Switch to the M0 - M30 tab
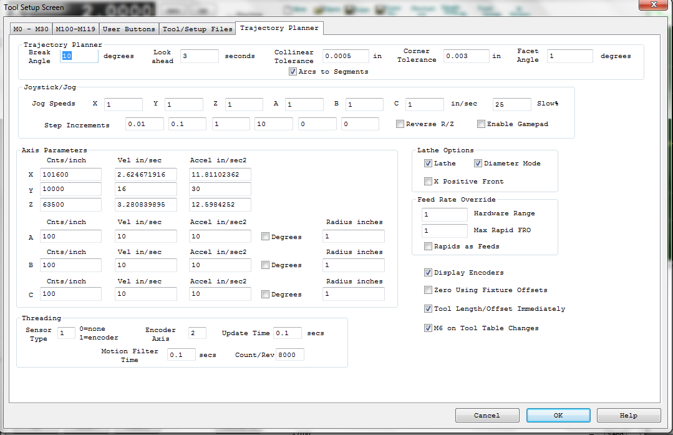673x435 pixels. (31, 29)
